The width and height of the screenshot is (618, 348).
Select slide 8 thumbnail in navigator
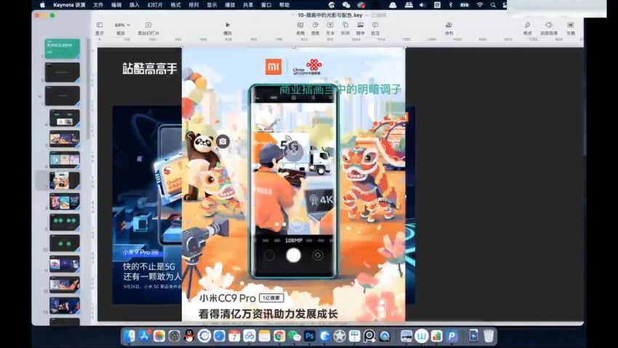(x=65, y=201)
